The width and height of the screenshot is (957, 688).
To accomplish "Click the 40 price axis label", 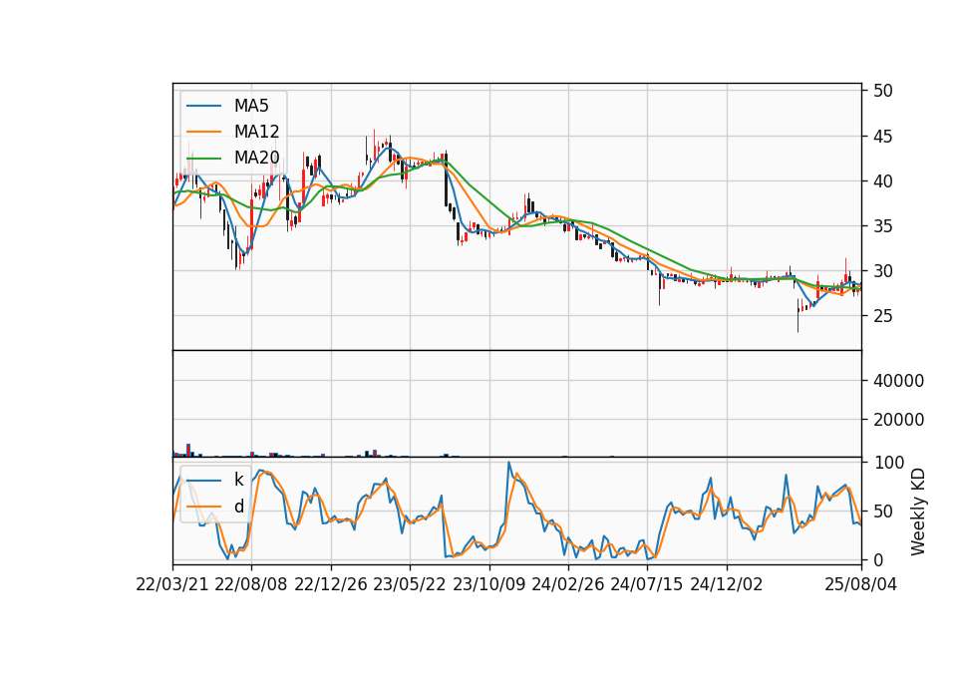I will pos(882,181).
